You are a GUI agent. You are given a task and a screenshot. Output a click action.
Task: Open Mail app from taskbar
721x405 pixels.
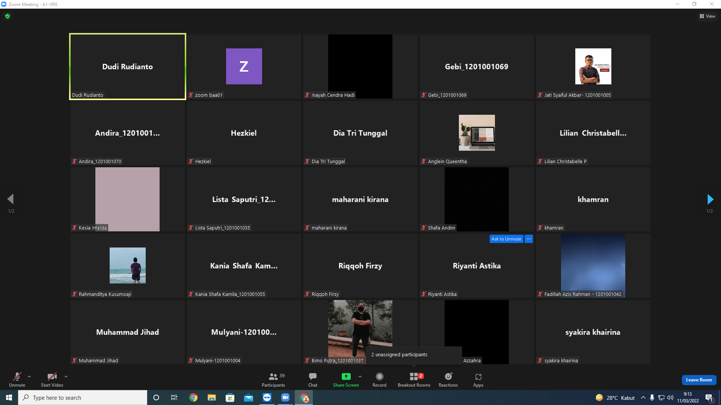tap(249, 397)
